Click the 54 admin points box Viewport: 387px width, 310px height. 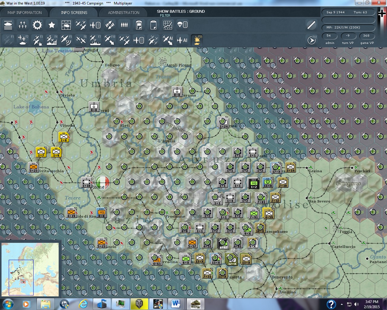click(x=330, y=36)
